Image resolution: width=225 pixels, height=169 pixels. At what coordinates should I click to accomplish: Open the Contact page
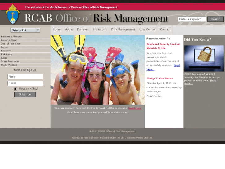click(165, 29)
